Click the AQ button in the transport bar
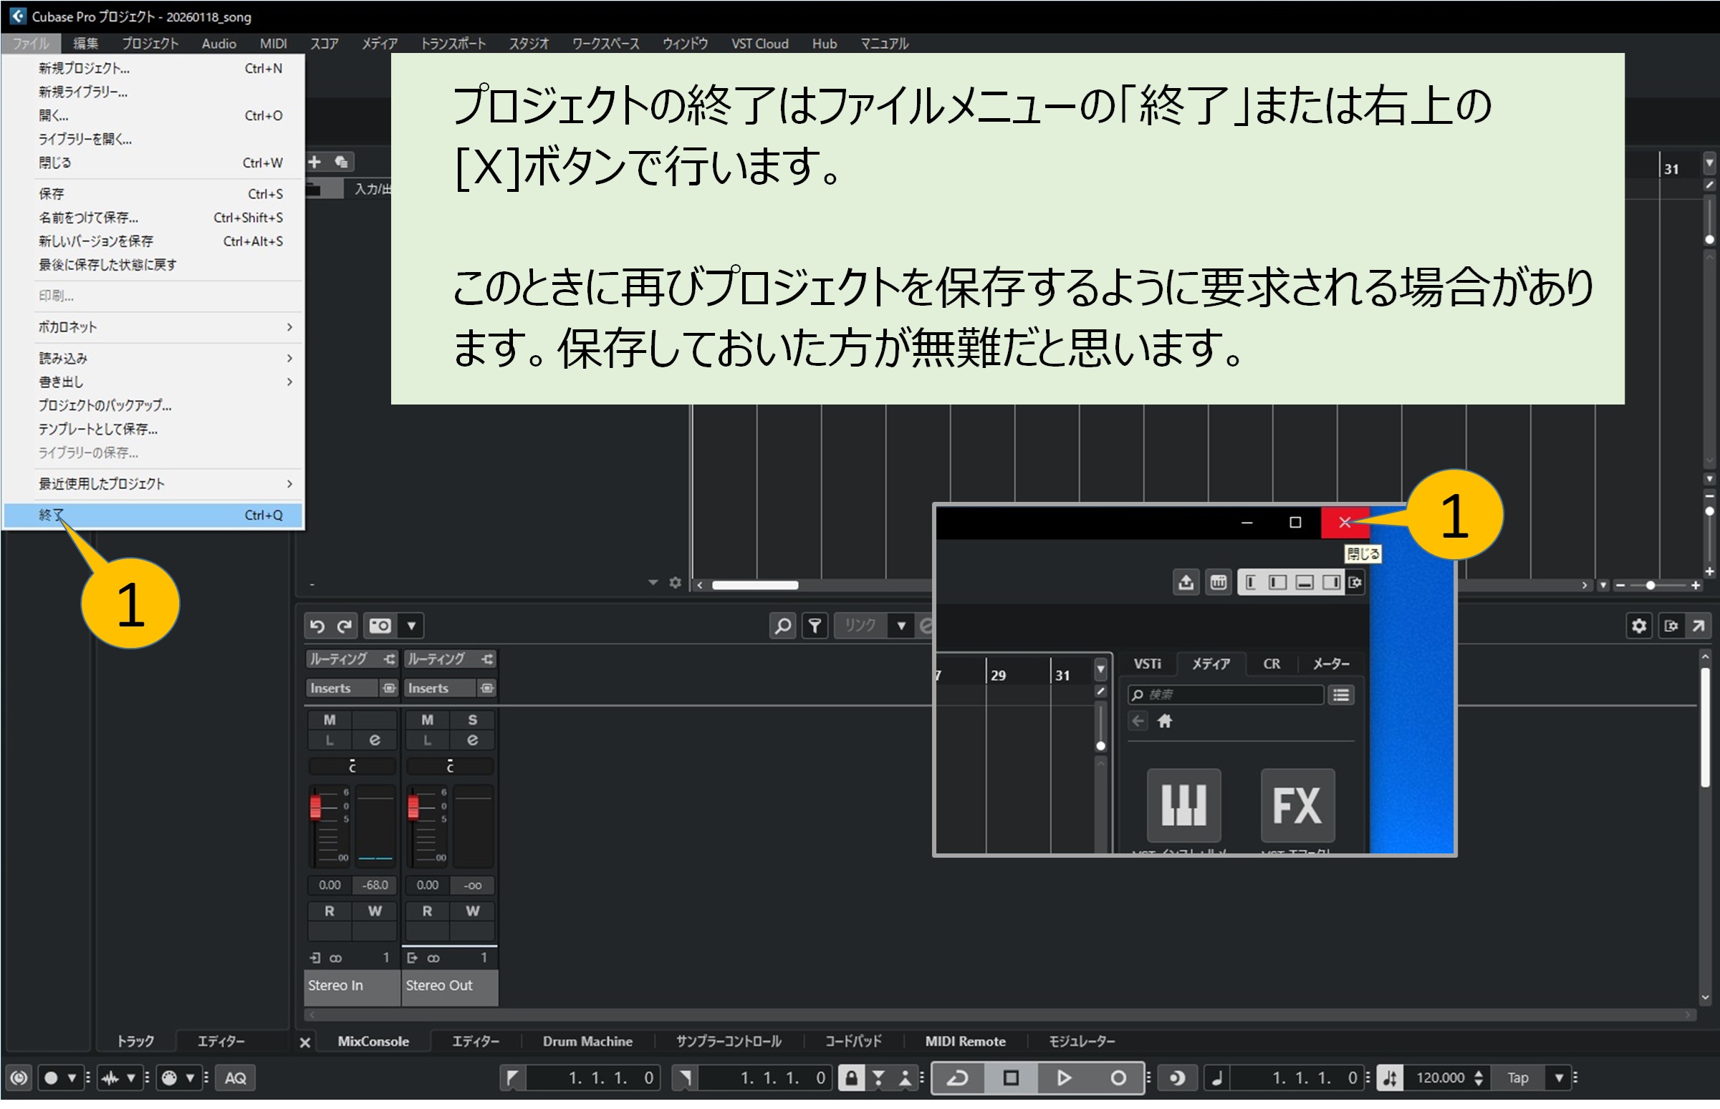The width and height of the screenshot is (1720, 1109). (234, 1078)
